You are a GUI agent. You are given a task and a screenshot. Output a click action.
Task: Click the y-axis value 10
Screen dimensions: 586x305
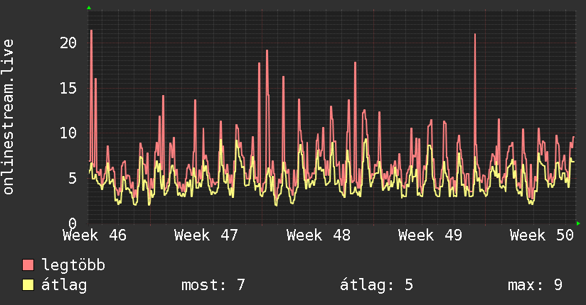click(x=68, y=133)
